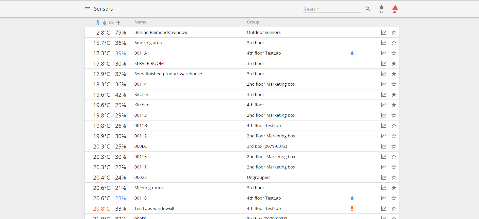This screenshot has width=479, height=219.
Task: Sort by CO2 column icon
Action: coord(111,23)
